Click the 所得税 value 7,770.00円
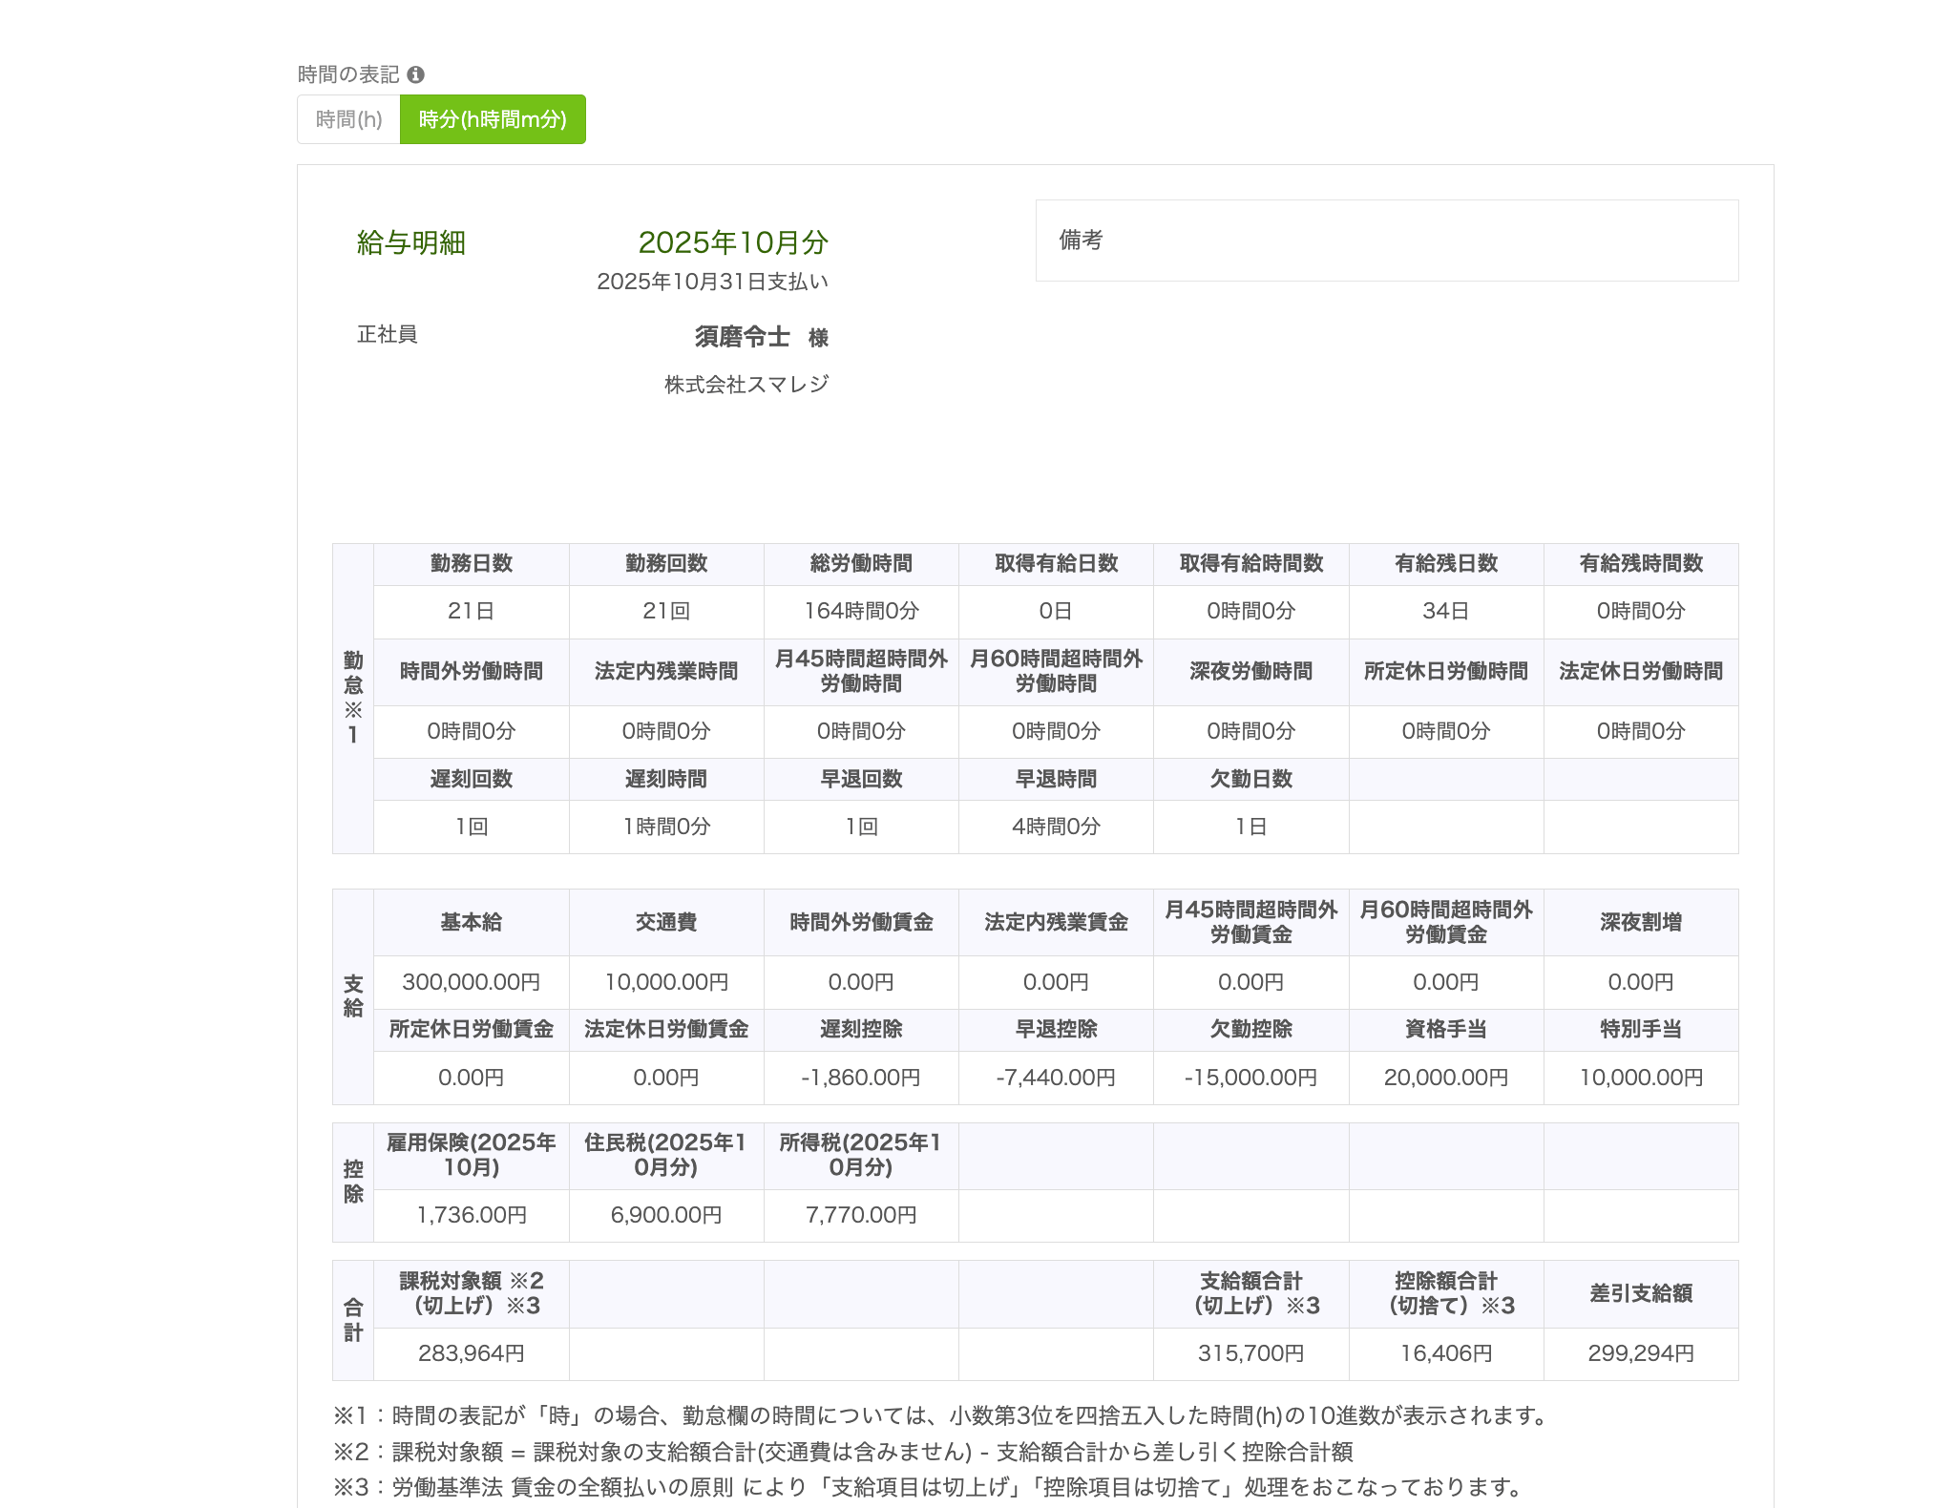This screenshot has height=1508, width=1954. pyautogui.click(x=861, y=1215)
